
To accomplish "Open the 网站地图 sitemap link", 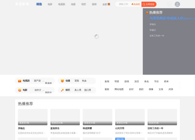I will coord(119,89).
